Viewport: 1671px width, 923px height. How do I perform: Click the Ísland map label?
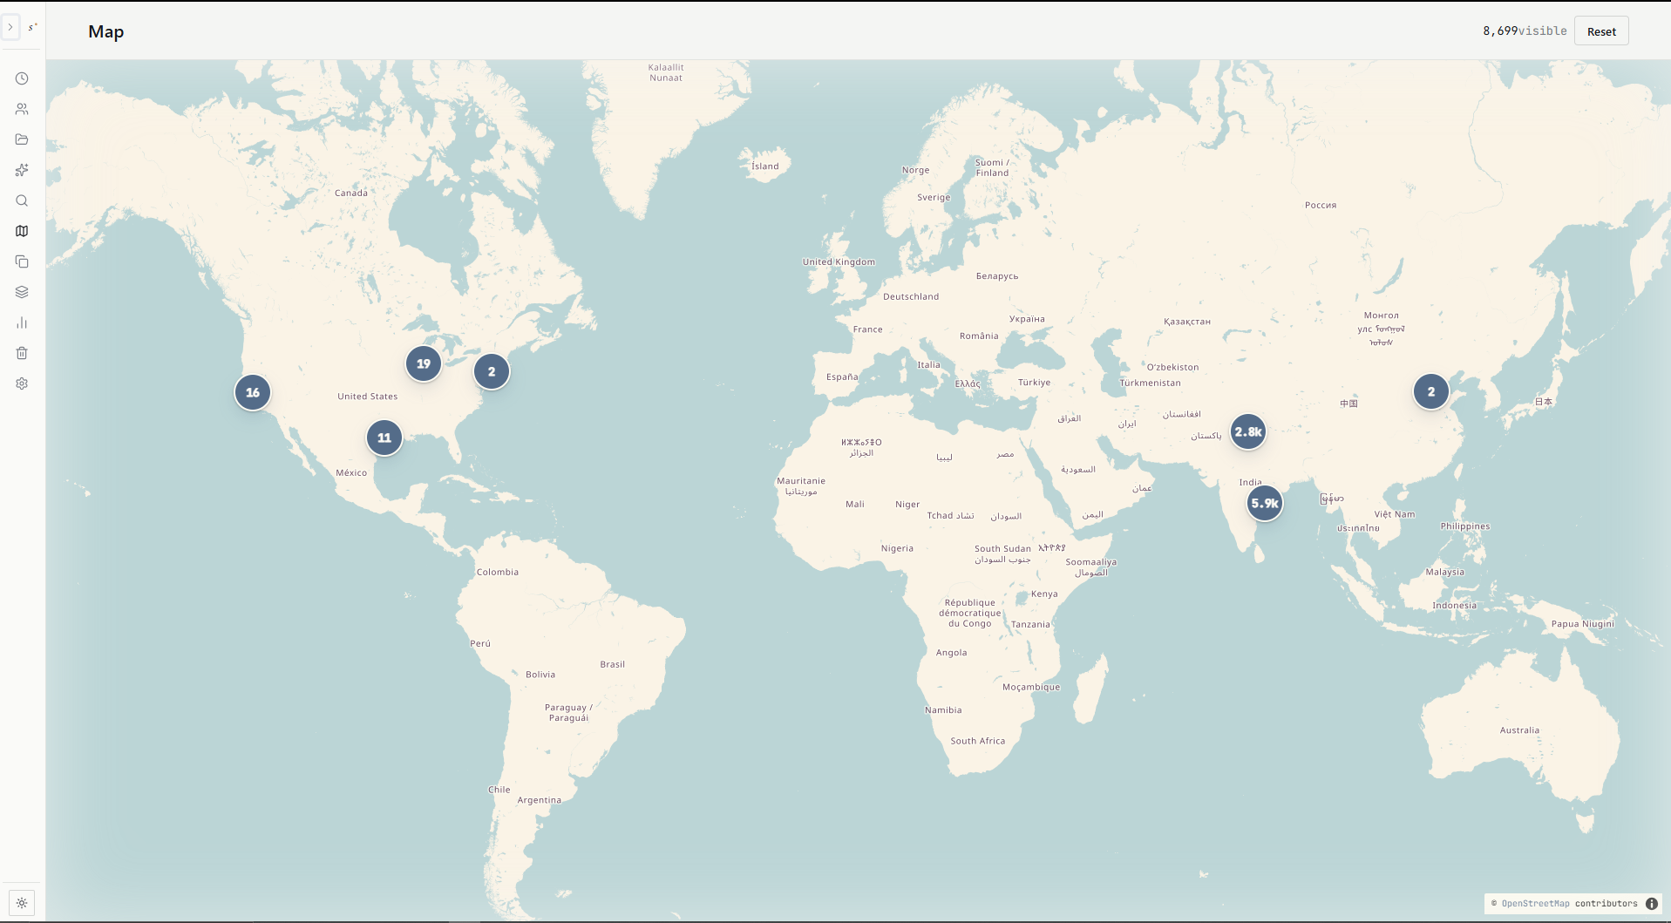(x=765, y=166)
